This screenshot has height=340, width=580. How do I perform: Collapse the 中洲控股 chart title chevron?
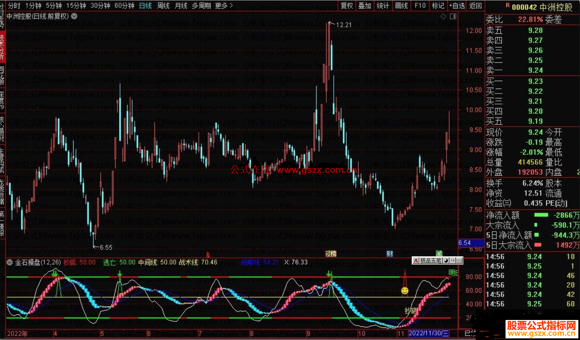74,16
